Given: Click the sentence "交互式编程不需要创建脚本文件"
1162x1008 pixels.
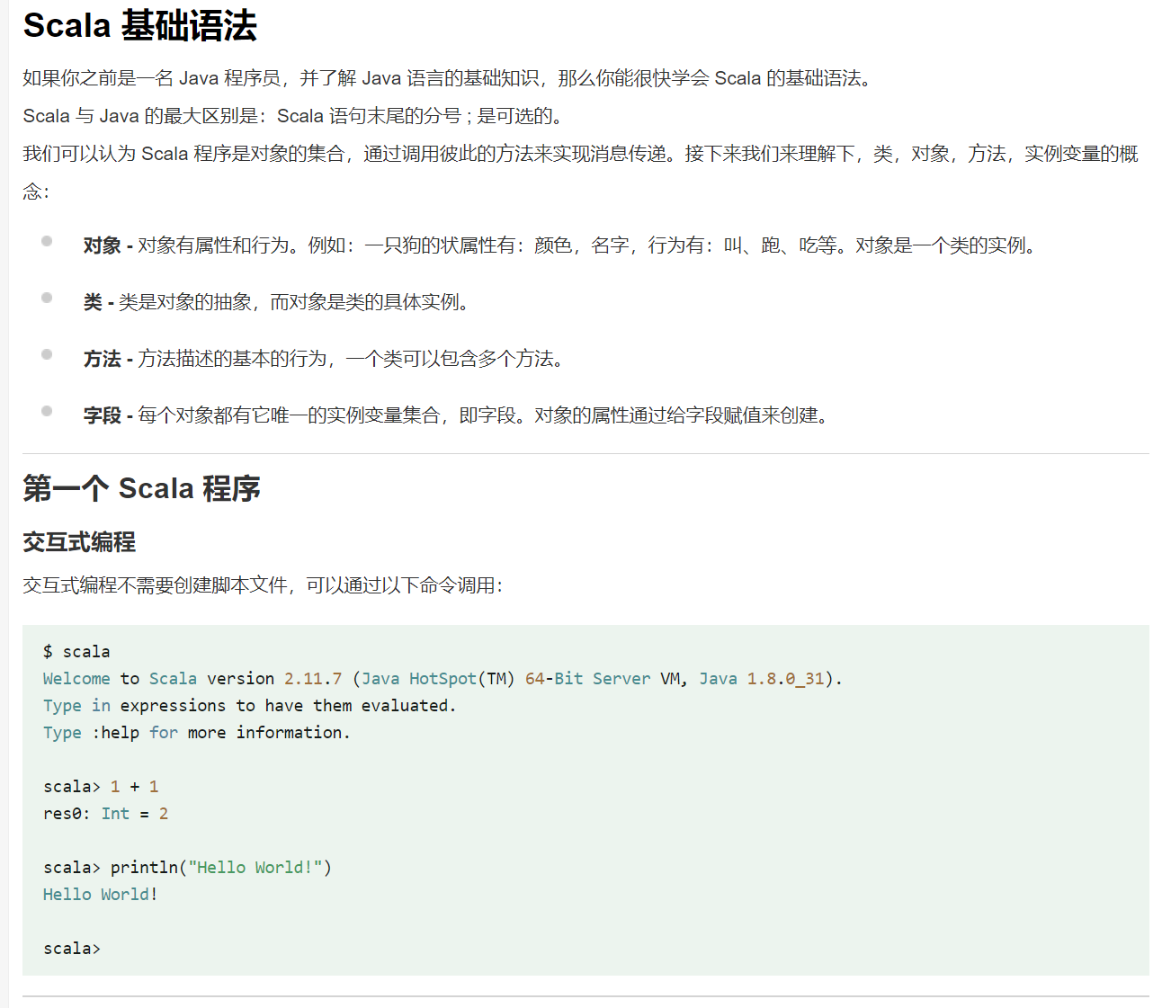Looking at the screenshot, I should click(x=264, y=585).
